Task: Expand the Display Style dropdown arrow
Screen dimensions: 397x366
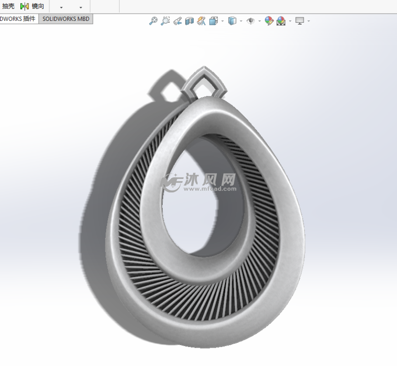Action: (241, 21)
